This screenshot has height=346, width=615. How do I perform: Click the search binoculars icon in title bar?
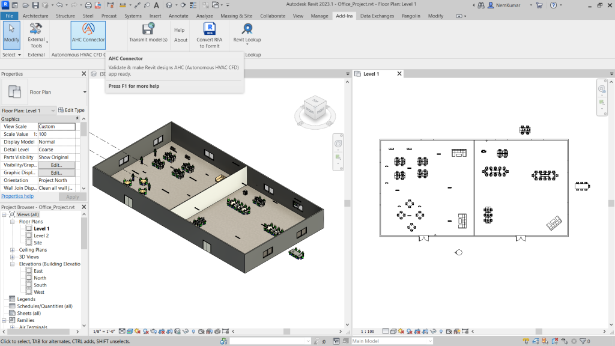click(481, 5)
